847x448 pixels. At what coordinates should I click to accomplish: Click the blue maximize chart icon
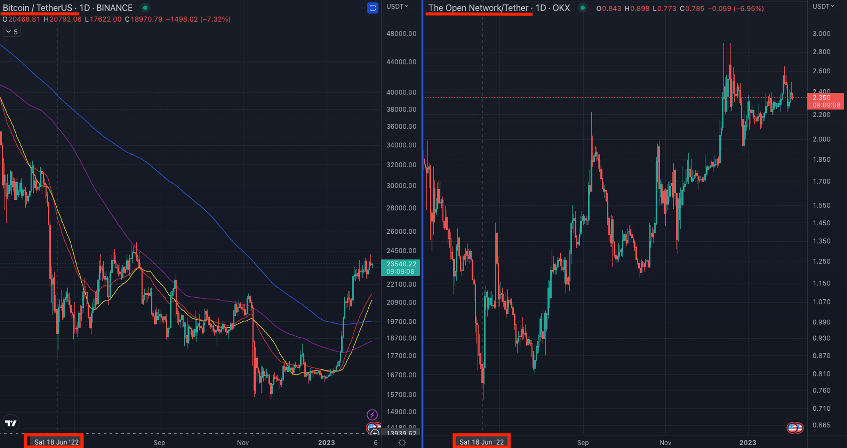(x=372, y=8)
